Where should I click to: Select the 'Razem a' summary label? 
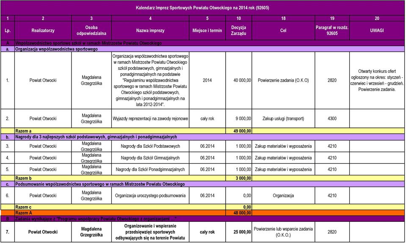(x=23, y=131)
